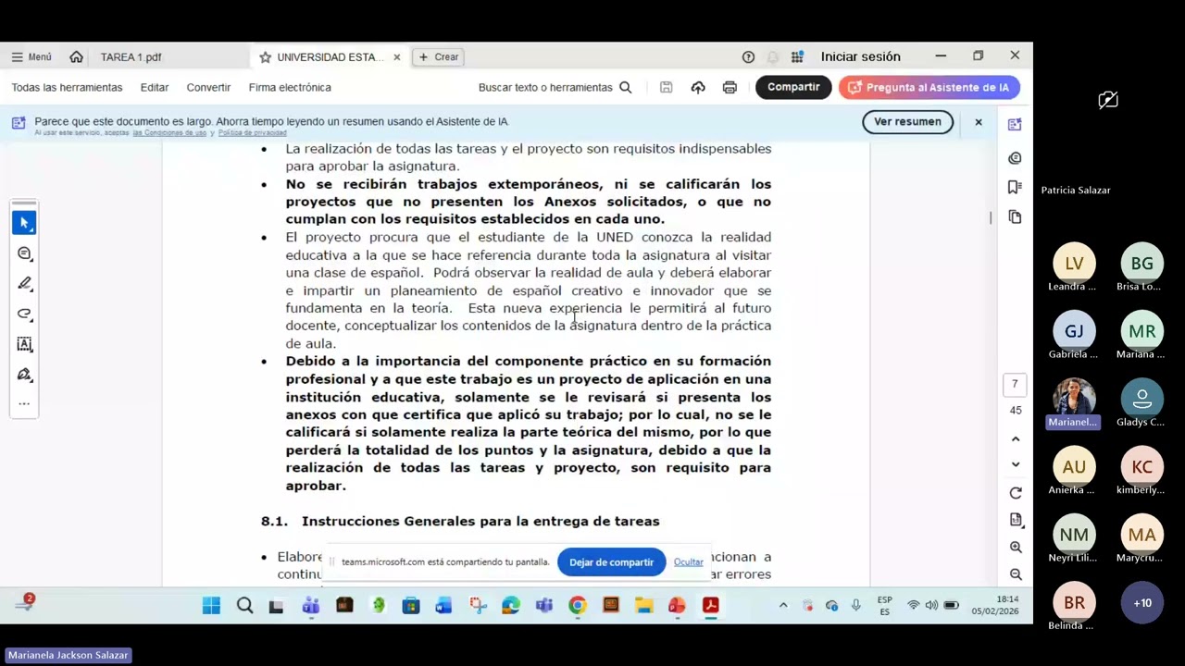Screen dimensions: 1185x666
Task: Open Todas las herramientas
Action: (67, 87)
